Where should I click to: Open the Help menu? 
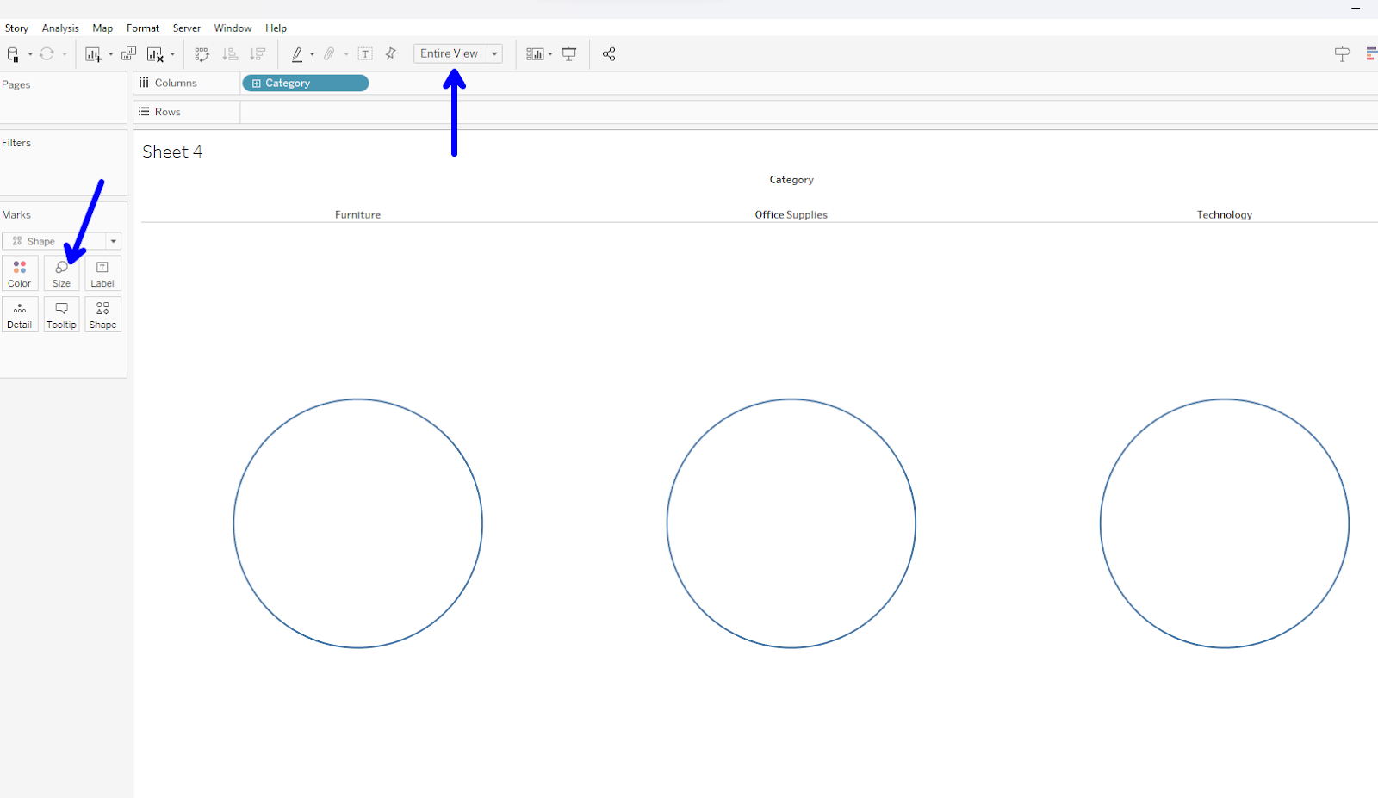[276, 28]
